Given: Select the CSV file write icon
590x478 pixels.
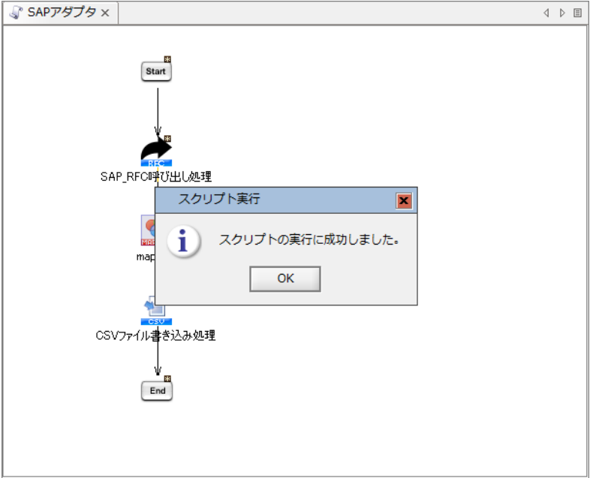Looking at the screenshot, I should 153,309.
